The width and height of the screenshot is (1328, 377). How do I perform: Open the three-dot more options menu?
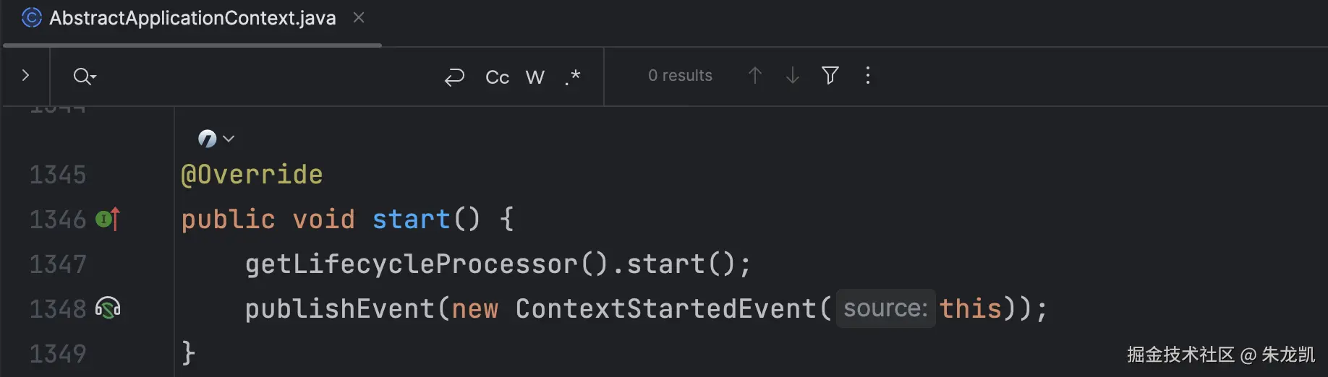[868, 75]
